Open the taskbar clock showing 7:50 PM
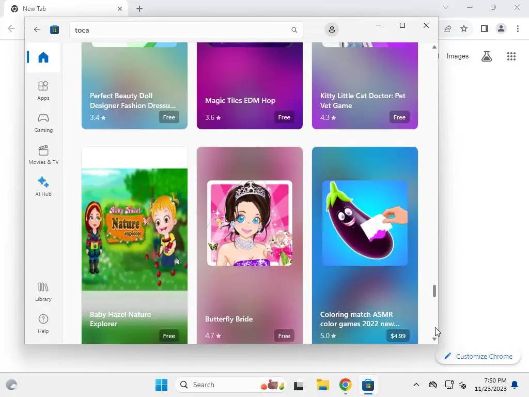The image size is (529, 397). 491,385
